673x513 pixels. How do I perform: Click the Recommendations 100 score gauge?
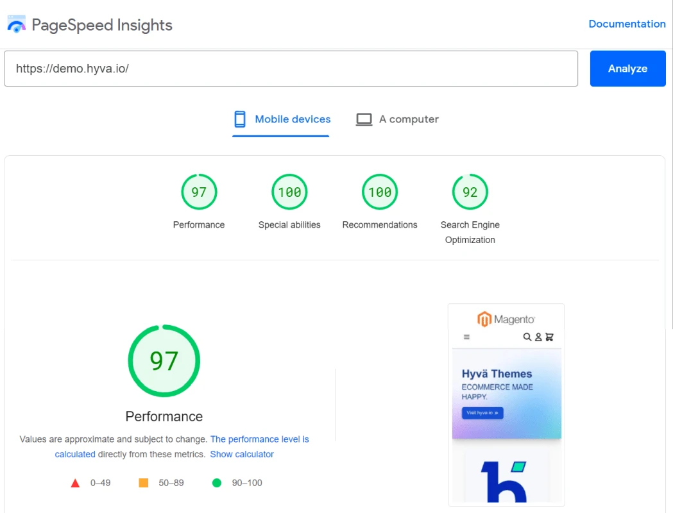[380, 192]
